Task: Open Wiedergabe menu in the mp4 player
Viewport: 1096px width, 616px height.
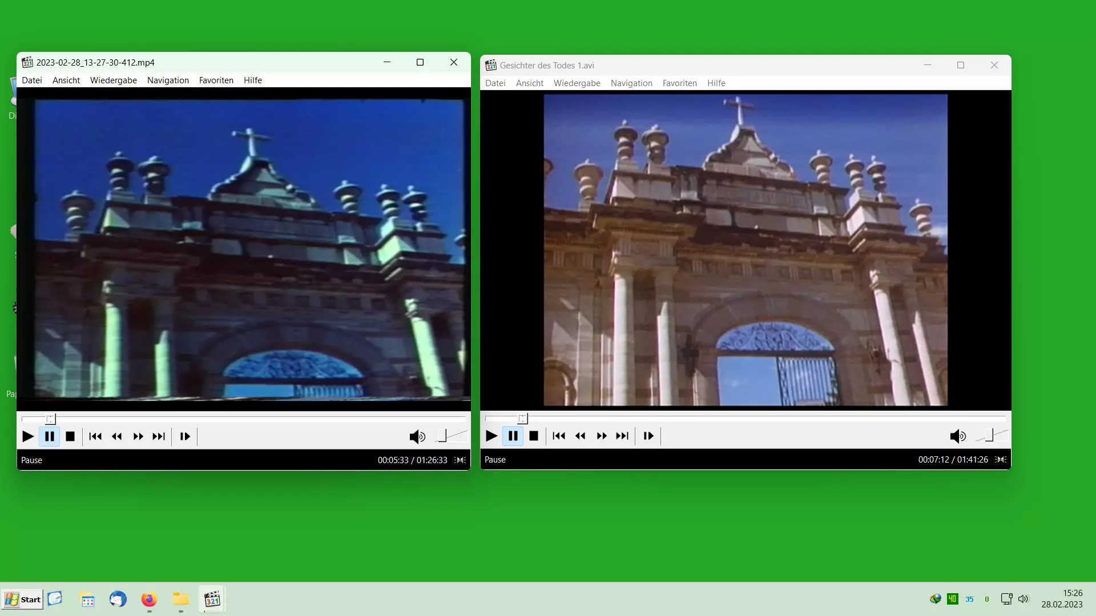Action: (x=114, y=80)
